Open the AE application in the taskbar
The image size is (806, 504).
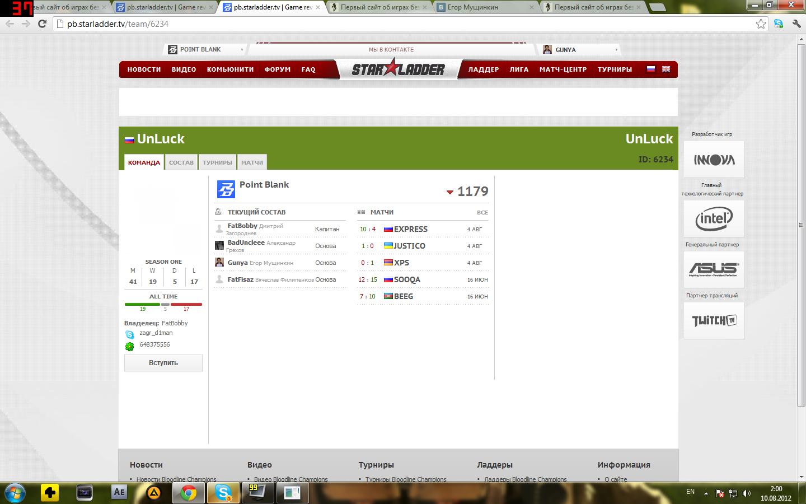119,493
